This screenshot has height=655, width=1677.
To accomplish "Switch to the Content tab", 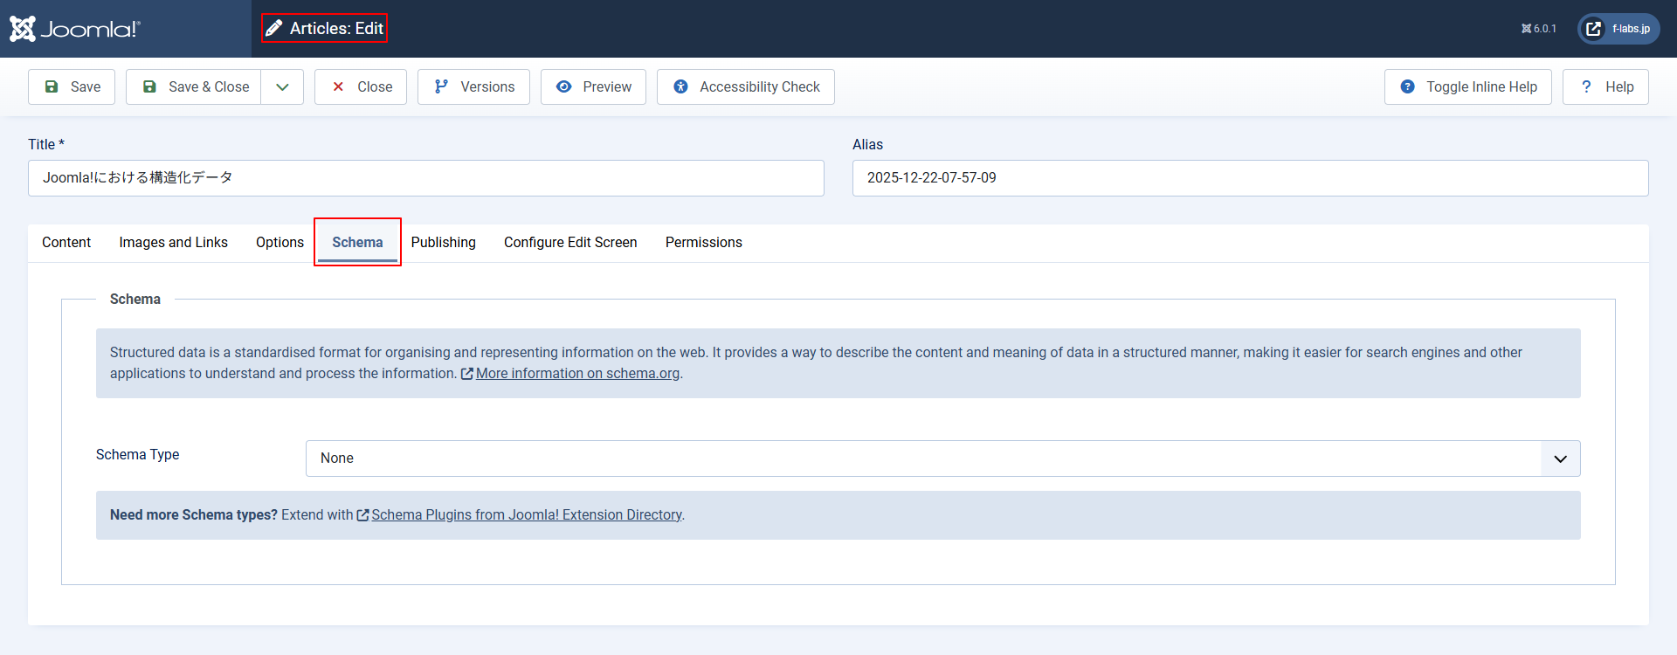I will click(x=66, y=243).
